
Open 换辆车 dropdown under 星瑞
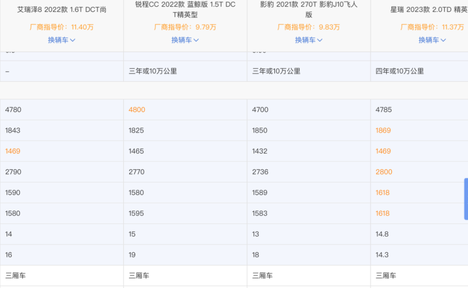point(432,40)
